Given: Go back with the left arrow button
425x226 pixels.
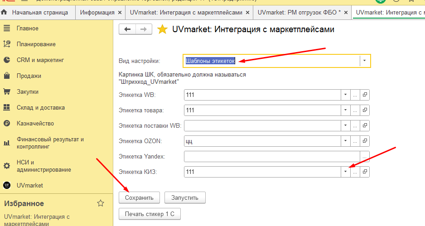Looking at the screenshot, I should click(x=127, y=29).
